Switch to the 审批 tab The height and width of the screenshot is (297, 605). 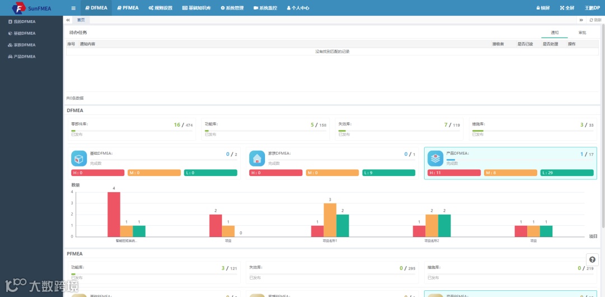click(x=582, y=33)
